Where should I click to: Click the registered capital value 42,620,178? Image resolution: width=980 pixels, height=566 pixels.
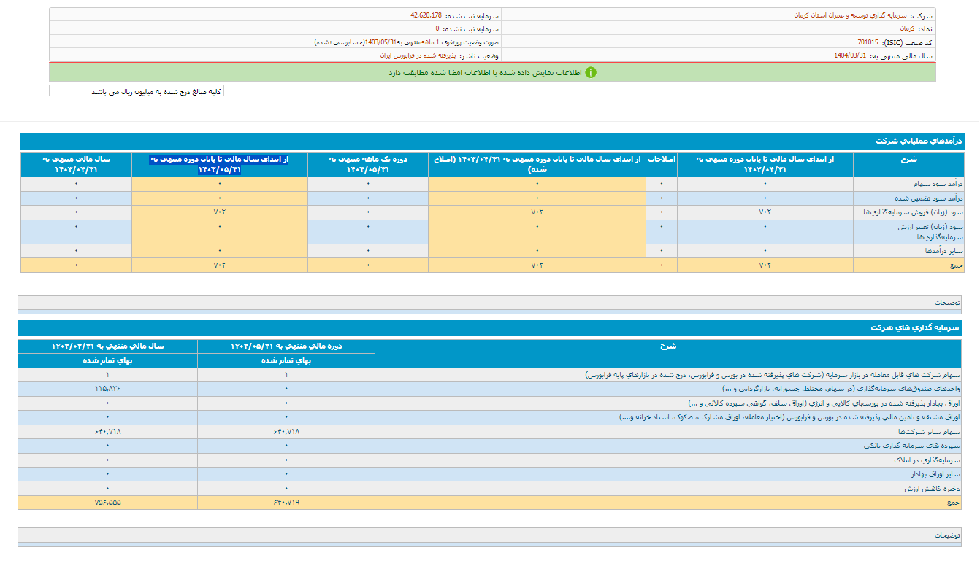tap(426, 15)
